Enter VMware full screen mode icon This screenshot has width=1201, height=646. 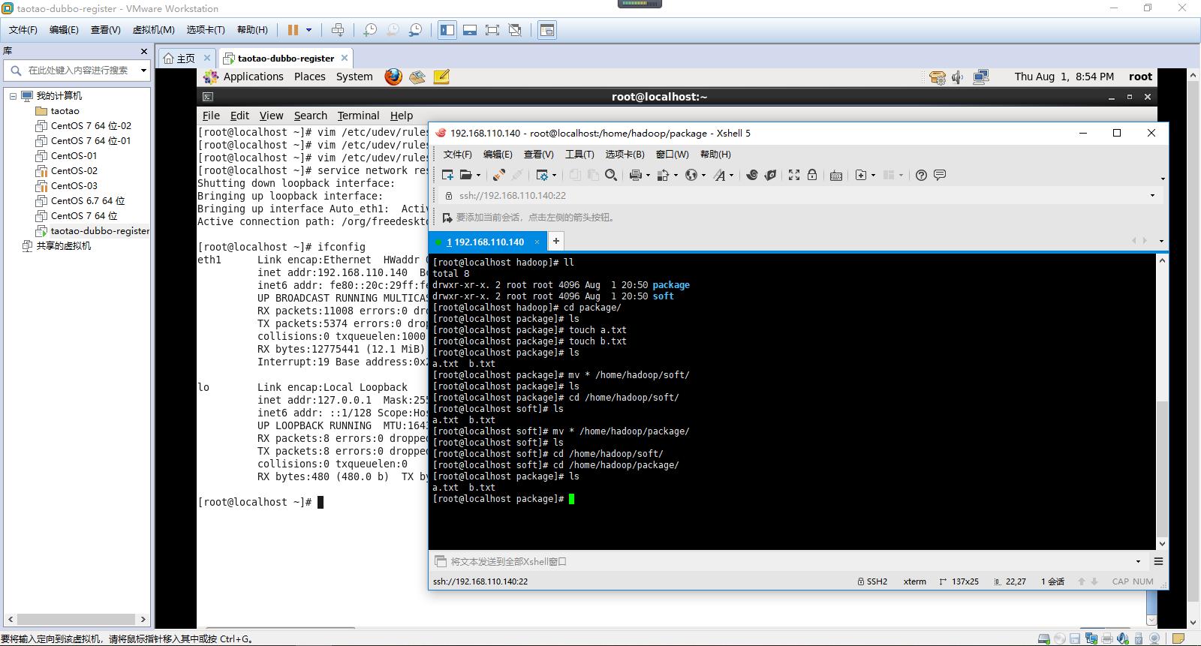point(492,30)
